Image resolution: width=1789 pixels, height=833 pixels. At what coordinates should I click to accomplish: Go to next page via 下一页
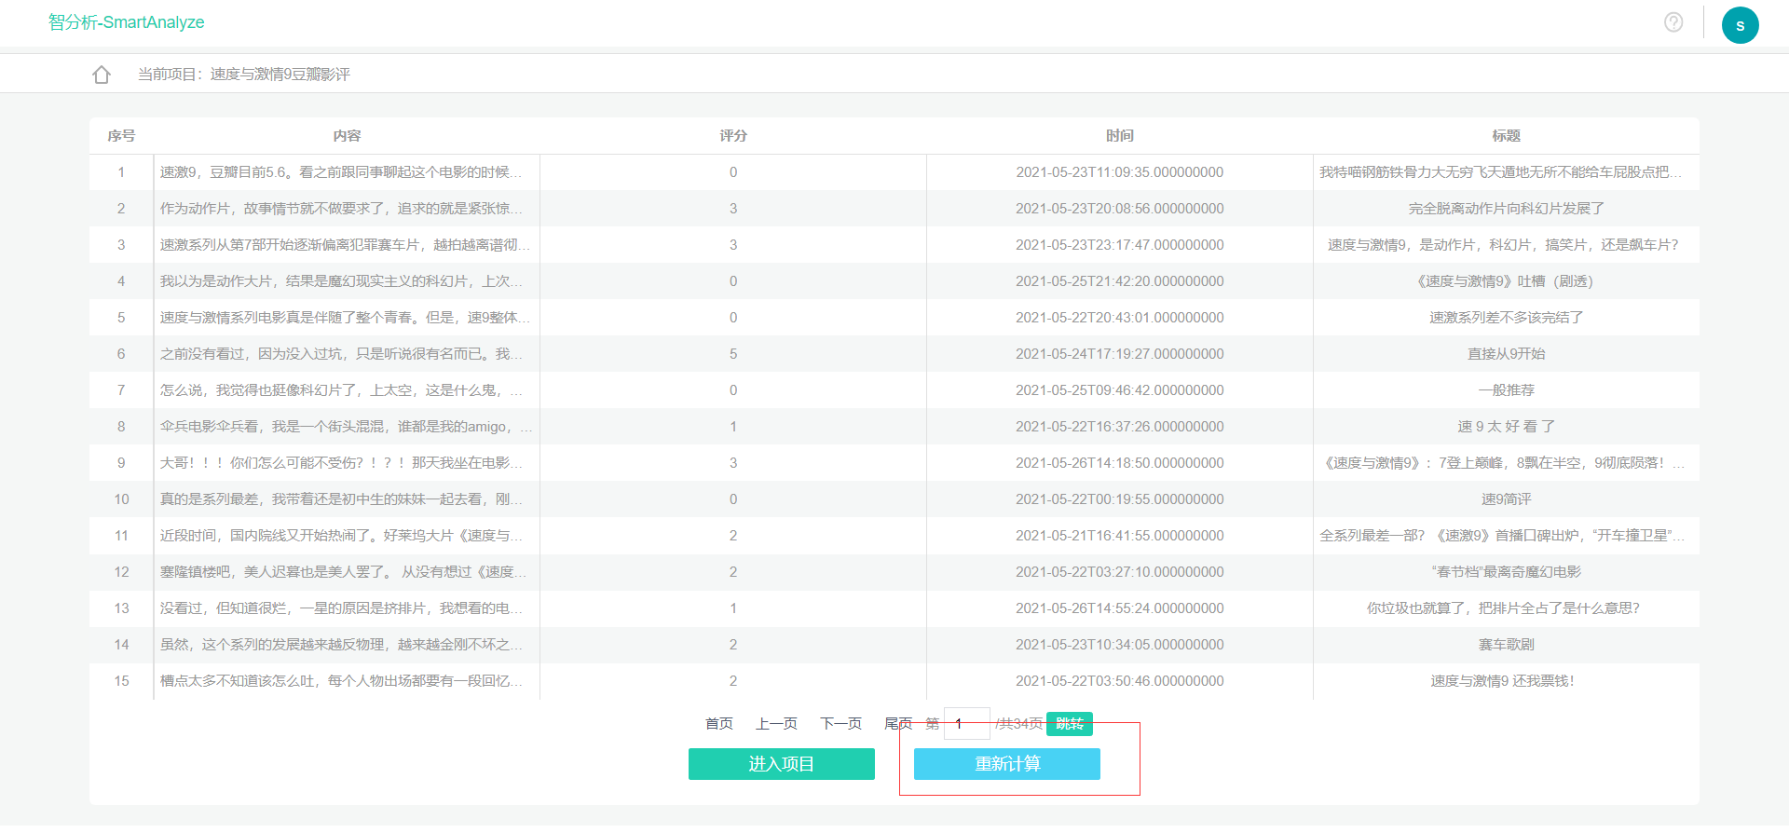[x=840, y=724]
